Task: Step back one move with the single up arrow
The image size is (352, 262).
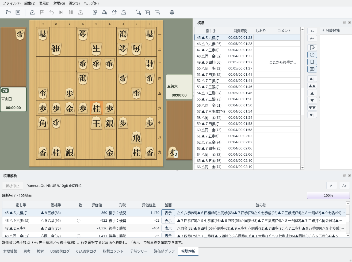Action: (x=312, y=93)
